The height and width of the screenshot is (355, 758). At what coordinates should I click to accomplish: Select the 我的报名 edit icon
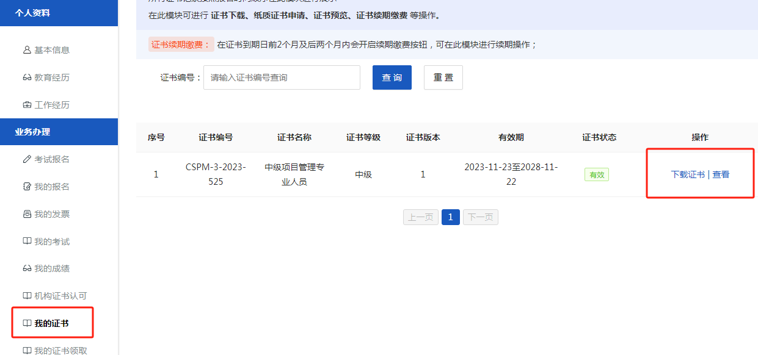click(x=26, y=187)
